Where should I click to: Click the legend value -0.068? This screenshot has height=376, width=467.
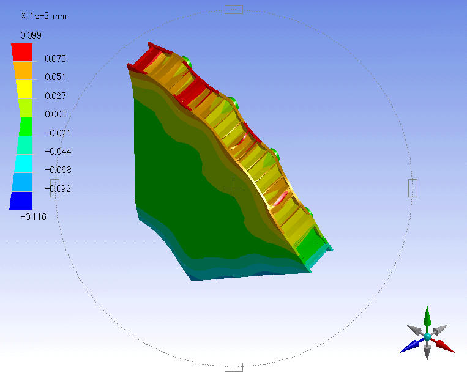[58, 170]
